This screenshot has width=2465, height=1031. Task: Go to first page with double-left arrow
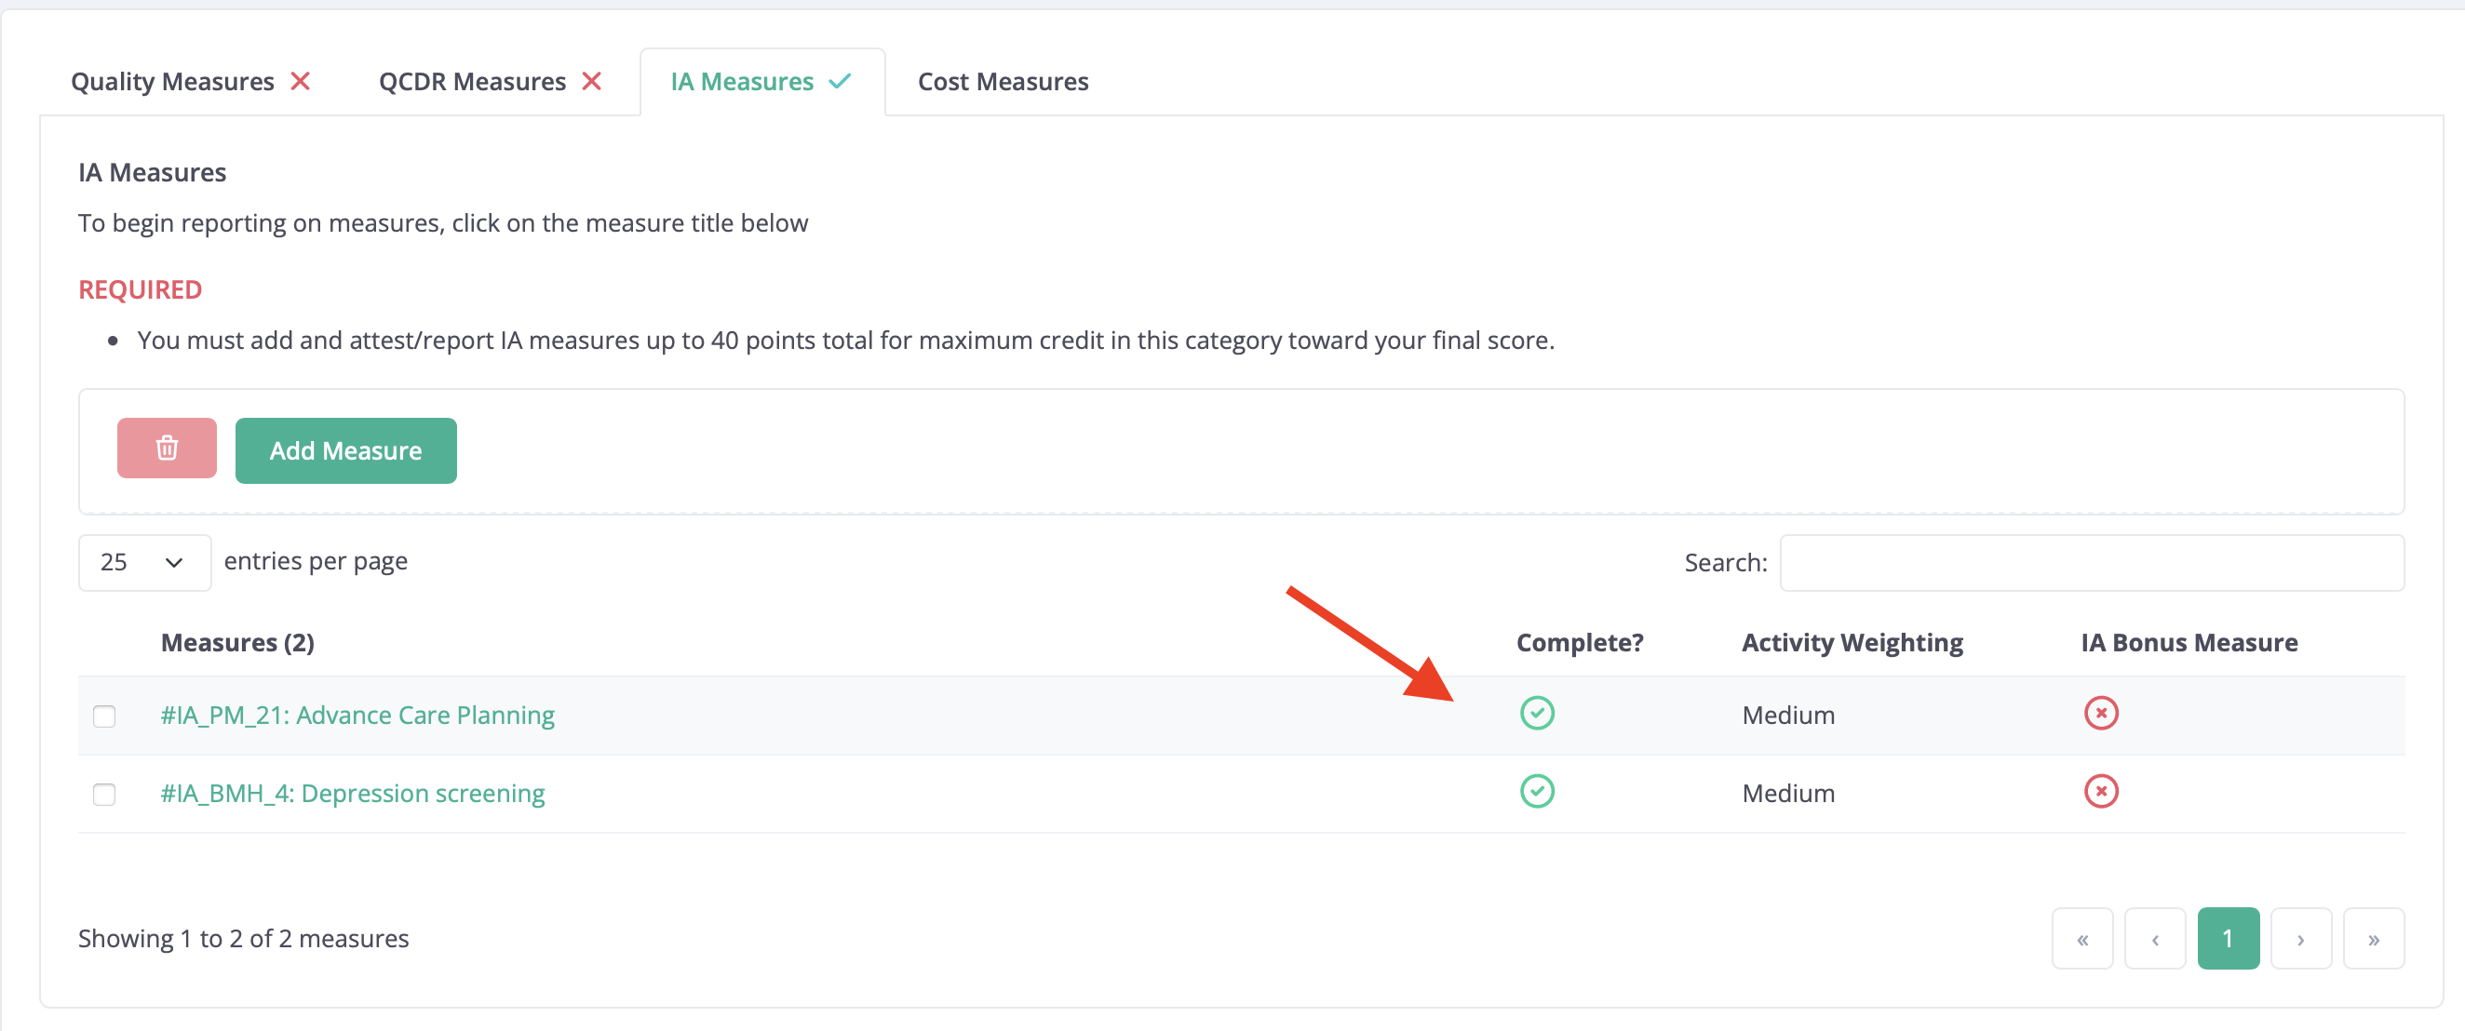pyautogui.click(x=2082, y=938)
